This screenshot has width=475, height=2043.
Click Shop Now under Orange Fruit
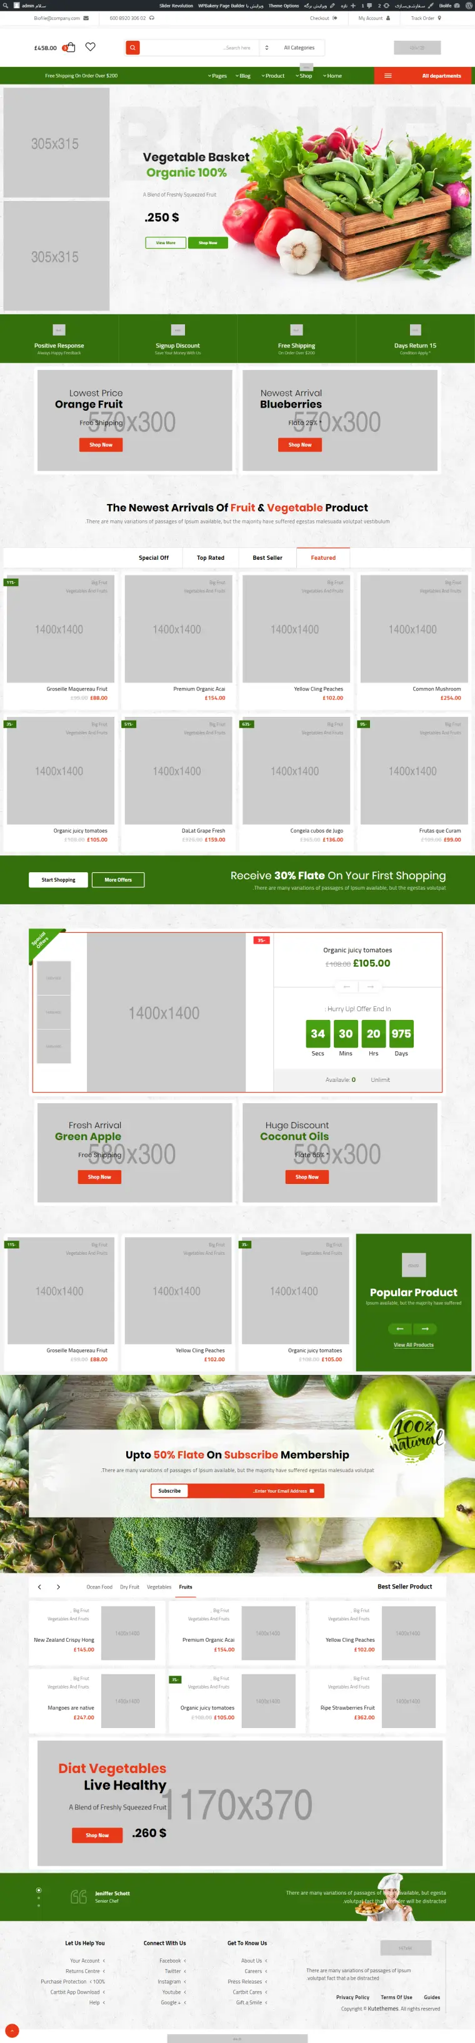pos(101,445)
